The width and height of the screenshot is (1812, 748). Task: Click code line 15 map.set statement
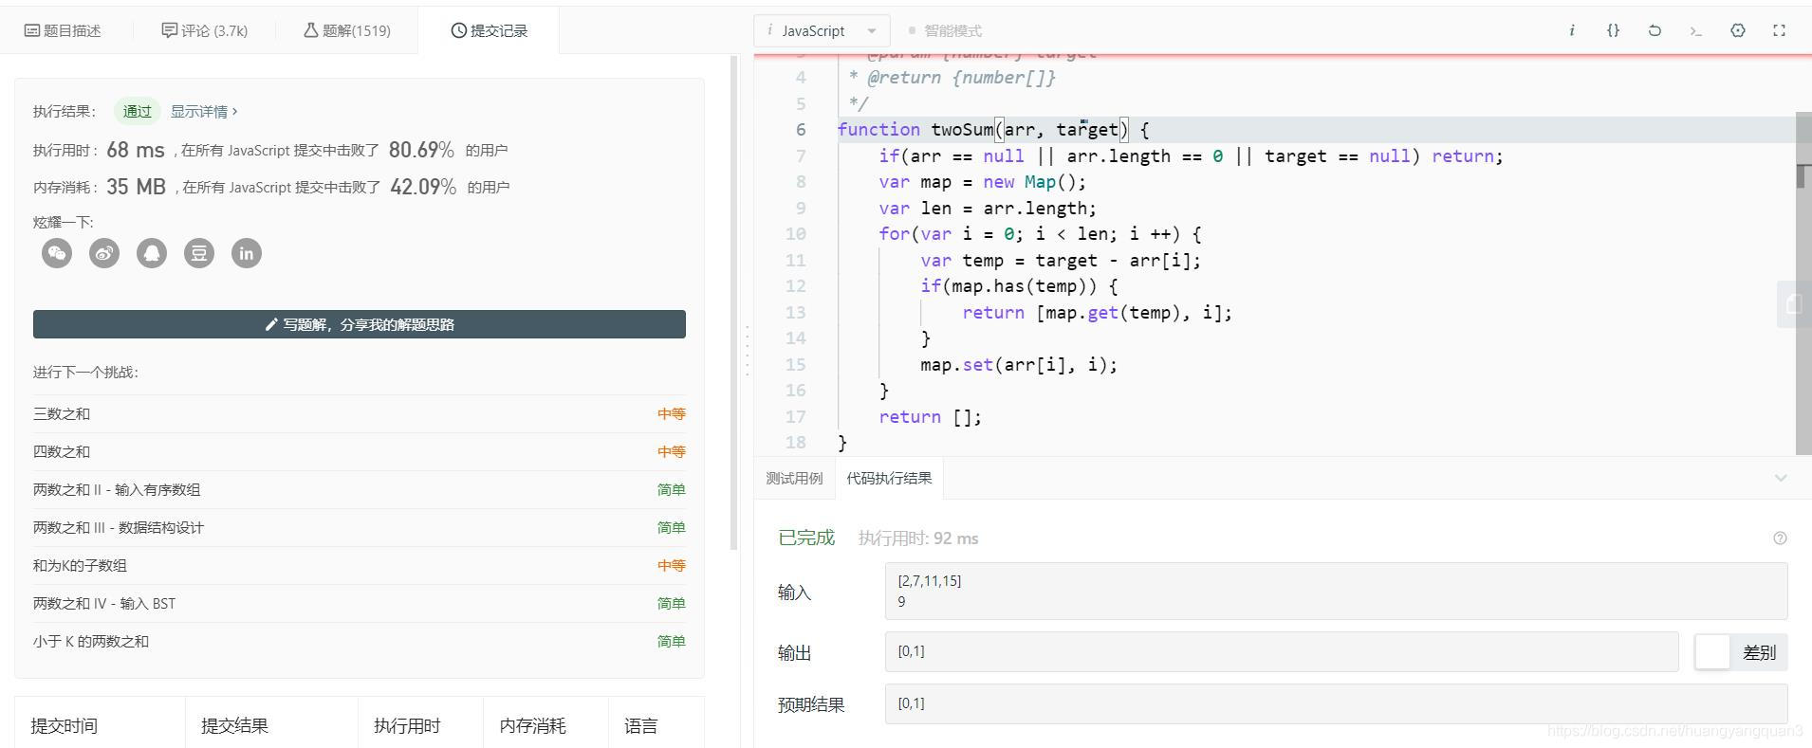coord(1019,364)
